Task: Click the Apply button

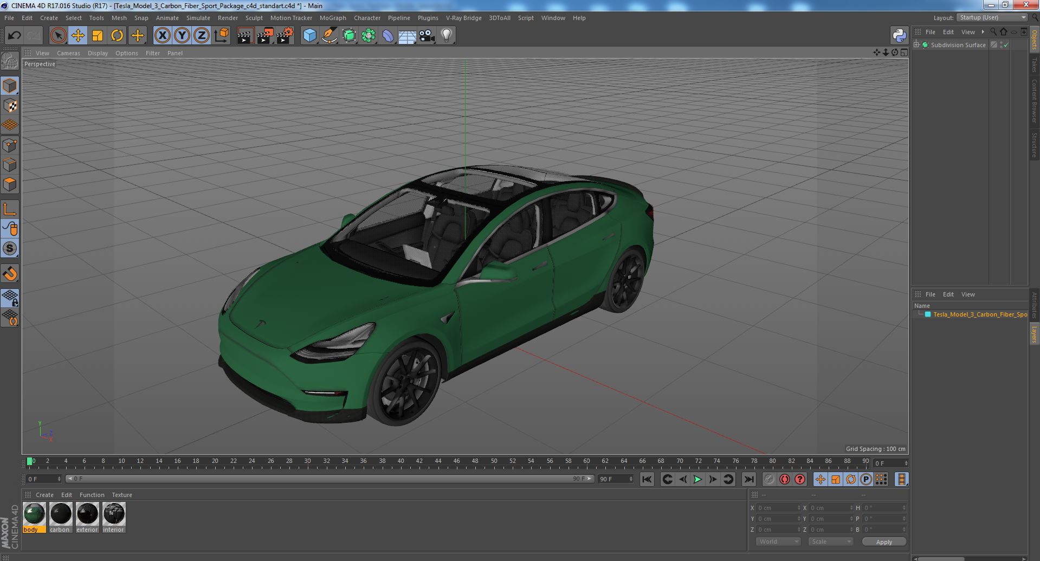Action: click(x=884, y=541)
